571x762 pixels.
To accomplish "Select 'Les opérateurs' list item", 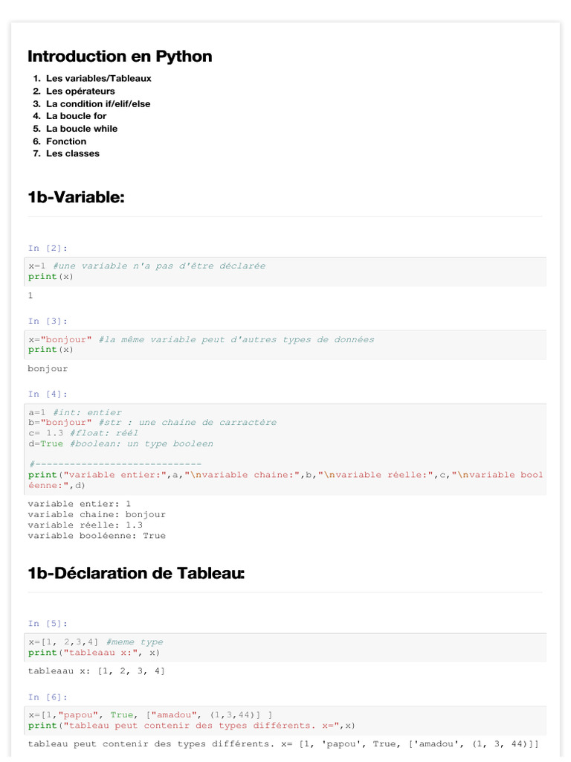I will [x=80, y=91].
